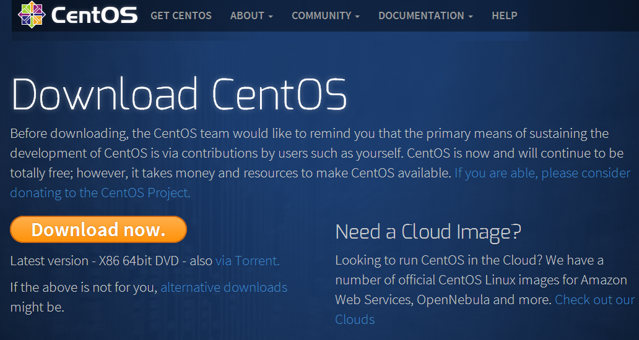Click the Before downloading intro paragraph text
This screenshot has width=639, height=340.
click(x=320, y=163)
